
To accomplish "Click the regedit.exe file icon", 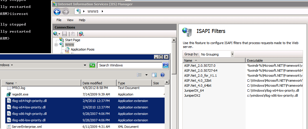I will coord(9,94).
